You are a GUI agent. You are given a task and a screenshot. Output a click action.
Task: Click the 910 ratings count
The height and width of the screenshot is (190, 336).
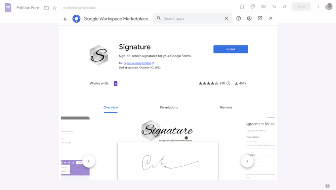click(222, 83)
